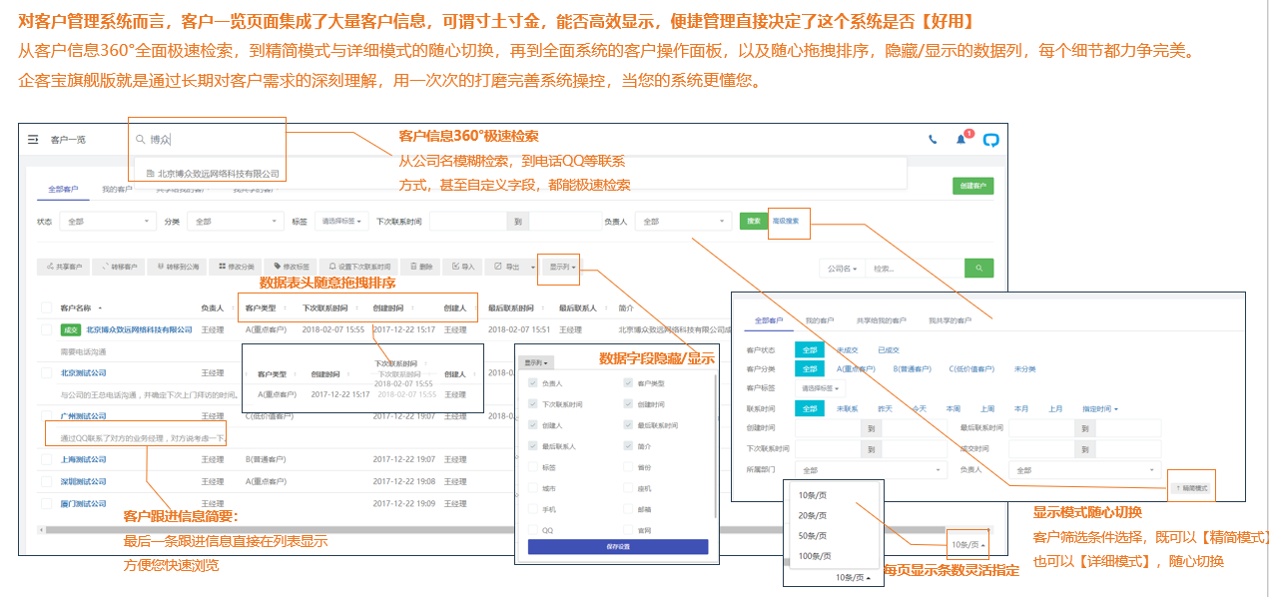Open customer link 厦门测试公司
This screenshot has height=597, width=1269.
83,504
